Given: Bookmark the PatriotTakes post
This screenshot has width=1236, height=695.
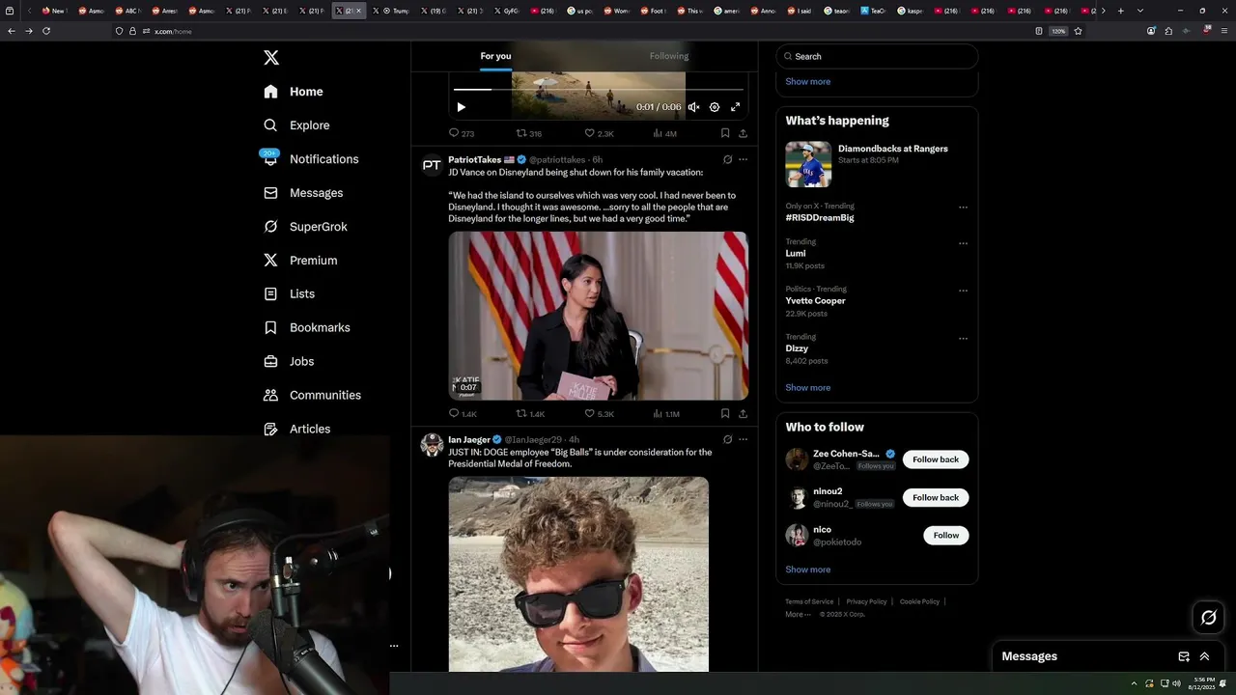Looking at the screenshot, I should 724,414.
